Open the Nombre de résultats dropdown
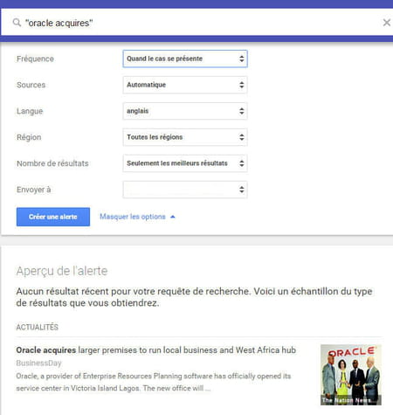Image resolution: width=393 pixels, height=415 pixels. [x=185, y=163]
